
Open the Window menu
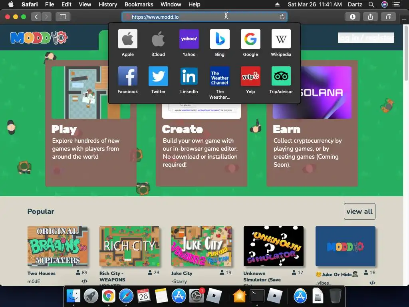(171, 4)
